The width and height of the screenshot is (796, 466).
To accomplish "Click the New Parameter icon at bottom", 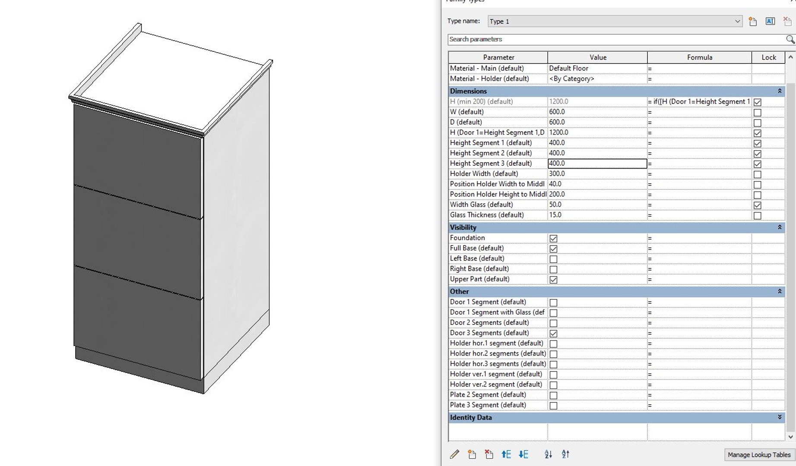I will (472, 454).
